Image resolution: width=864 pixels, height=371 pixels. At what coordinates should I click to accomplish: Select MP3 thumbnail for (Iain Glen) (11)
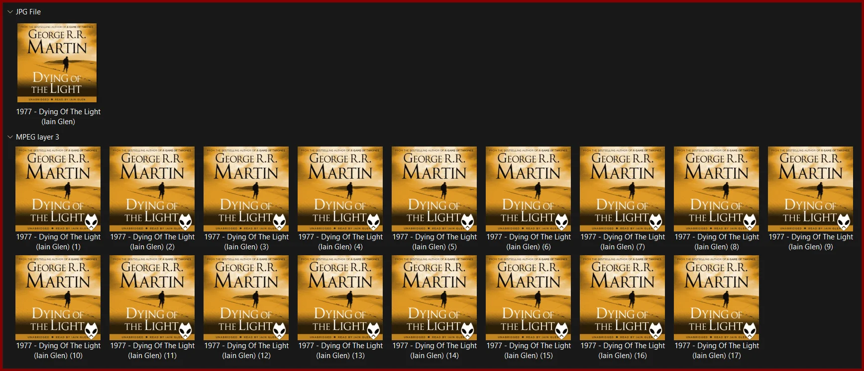coord(152,297)
